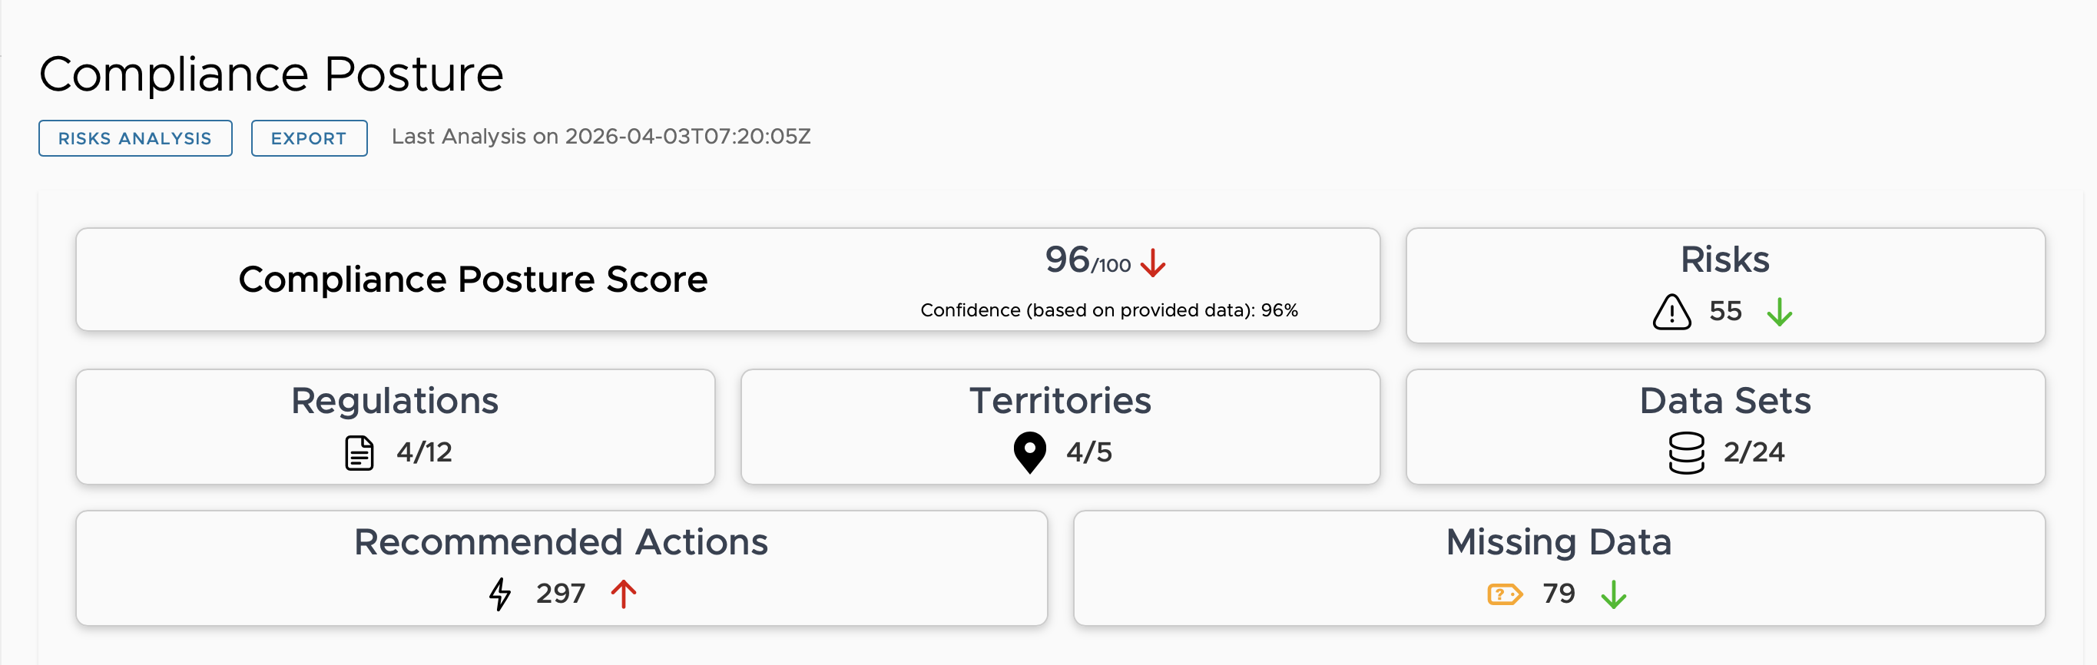This screenshot has height=665, width=2097.
Task: Click the red up arrow beside 297
Action: tap(624, 594)
